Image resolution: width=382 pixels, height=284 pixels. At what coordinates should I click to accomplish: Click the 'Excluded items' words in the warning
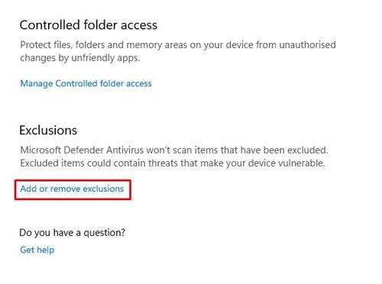52,163
